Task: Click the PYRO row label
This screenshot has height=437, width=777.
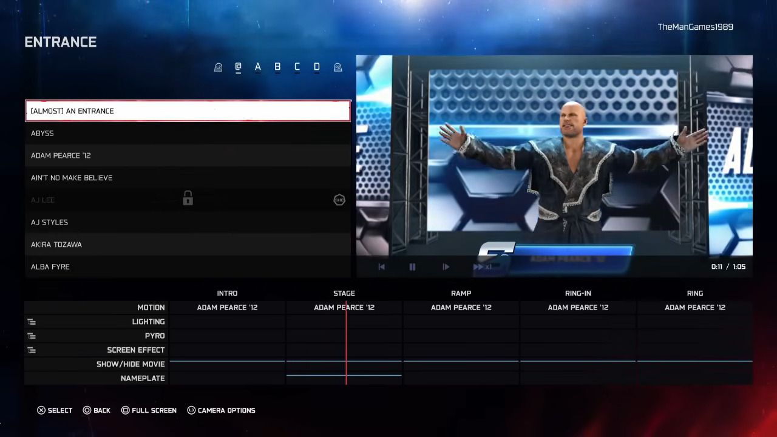Action: pos(155,336)
